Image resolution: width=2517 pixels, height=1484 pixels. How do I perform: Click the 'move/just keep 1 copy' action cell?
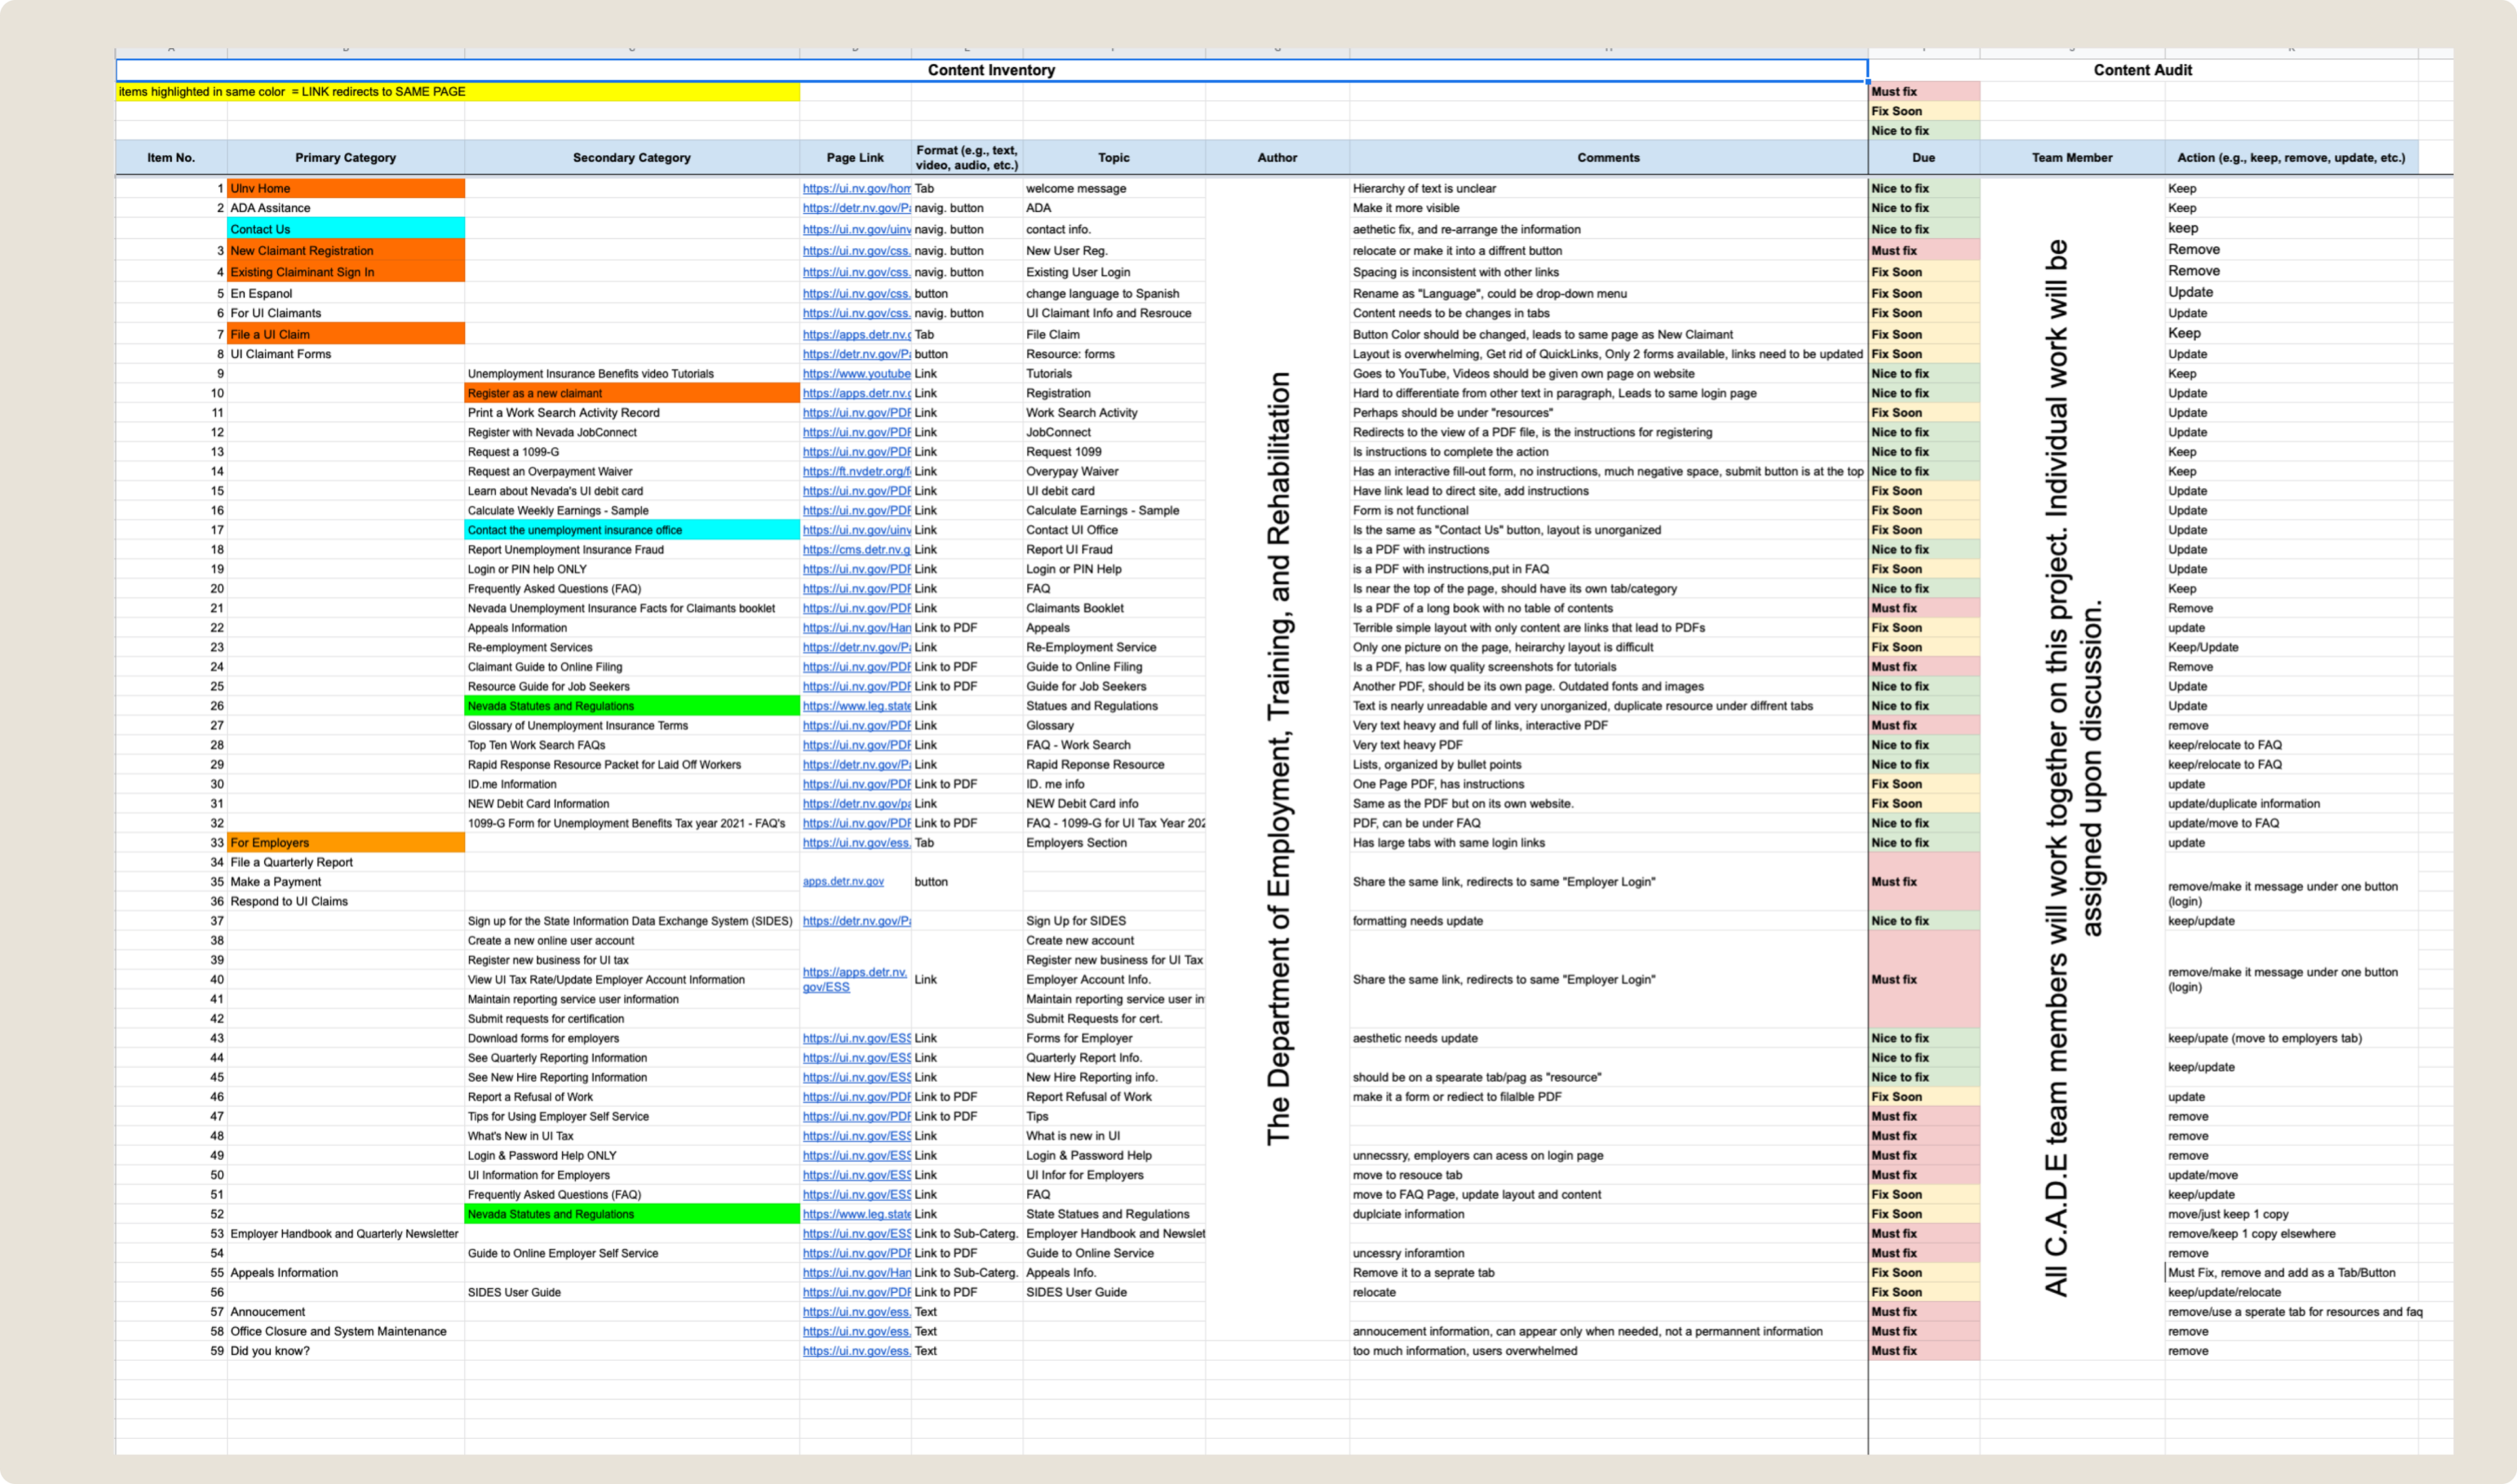click(2291, 1214)
